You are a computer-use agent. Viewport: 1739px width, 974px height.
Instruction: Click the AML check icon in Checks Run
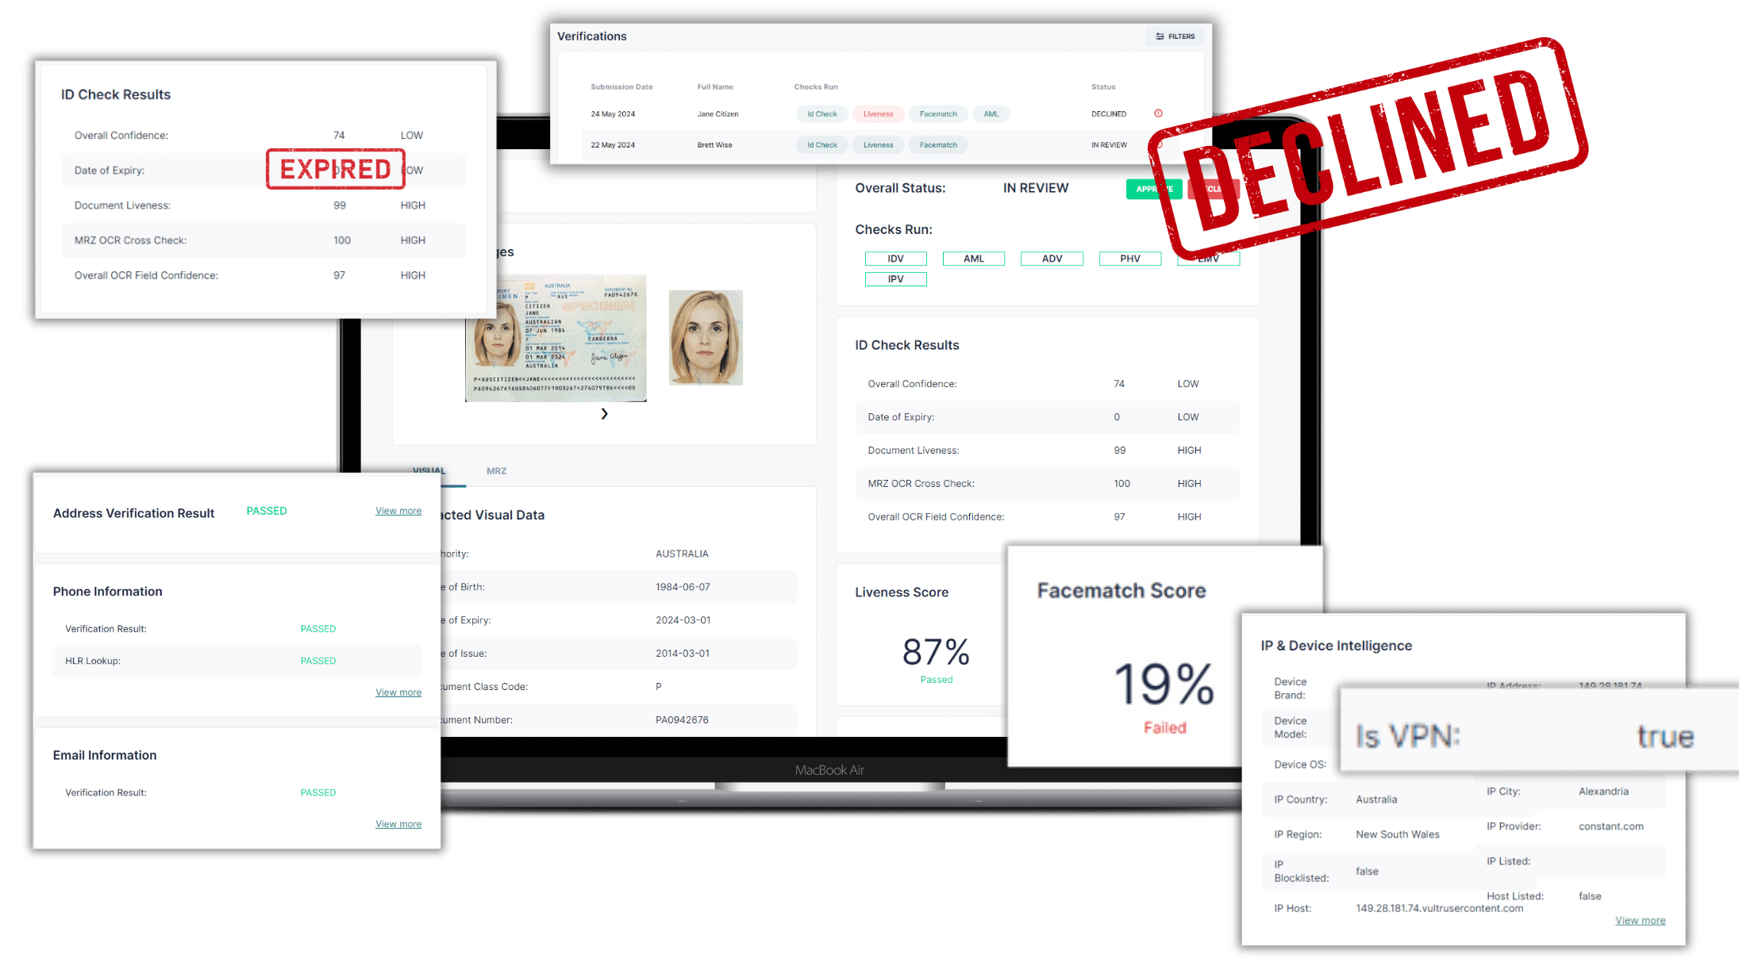click(x=973, y=260)
